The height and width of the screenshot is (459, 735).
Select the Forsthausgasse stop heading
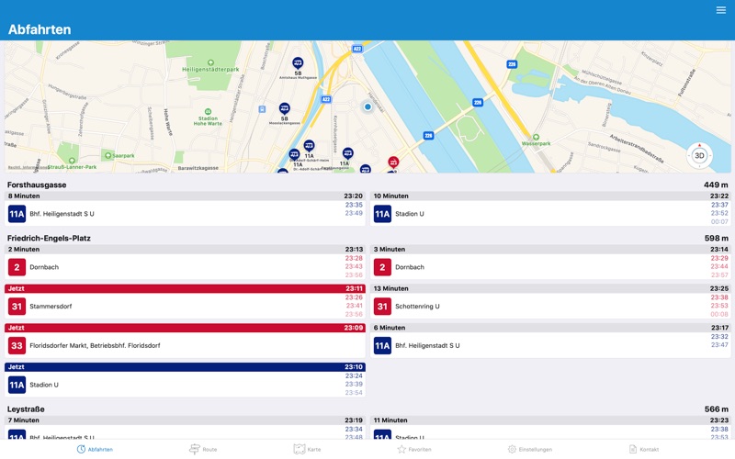37,185
